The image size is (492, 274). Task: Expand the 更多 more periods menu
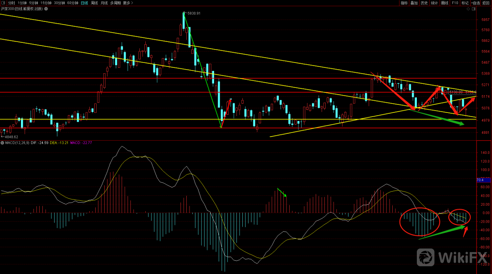coord(128,3)
